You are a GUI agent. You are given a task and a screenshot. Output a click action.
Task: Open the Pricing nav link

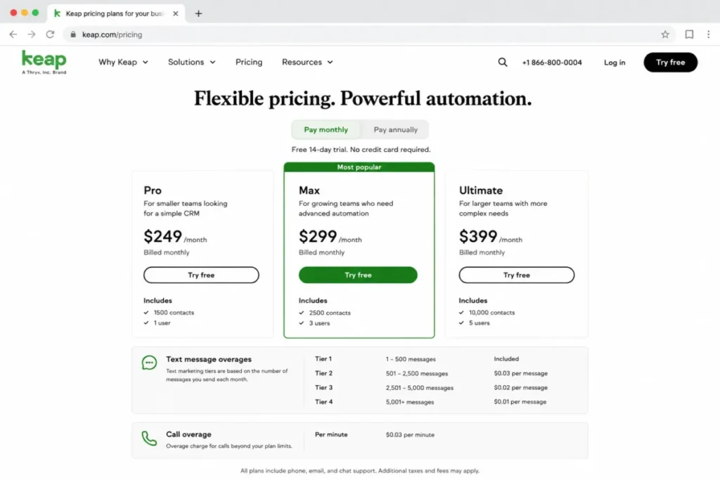[x=249, y=62]
